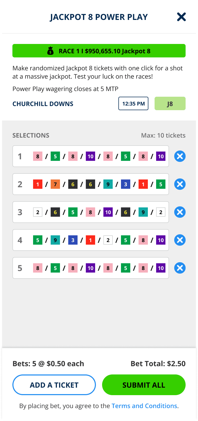Delete ticket 5 using its X icon
The width and height of the screenshot is (198, 421).
tap(180, 268)
